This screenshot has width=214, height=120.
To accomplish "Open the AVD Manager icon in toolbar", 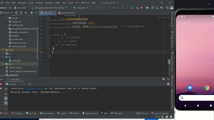I will tap(157, 8).
